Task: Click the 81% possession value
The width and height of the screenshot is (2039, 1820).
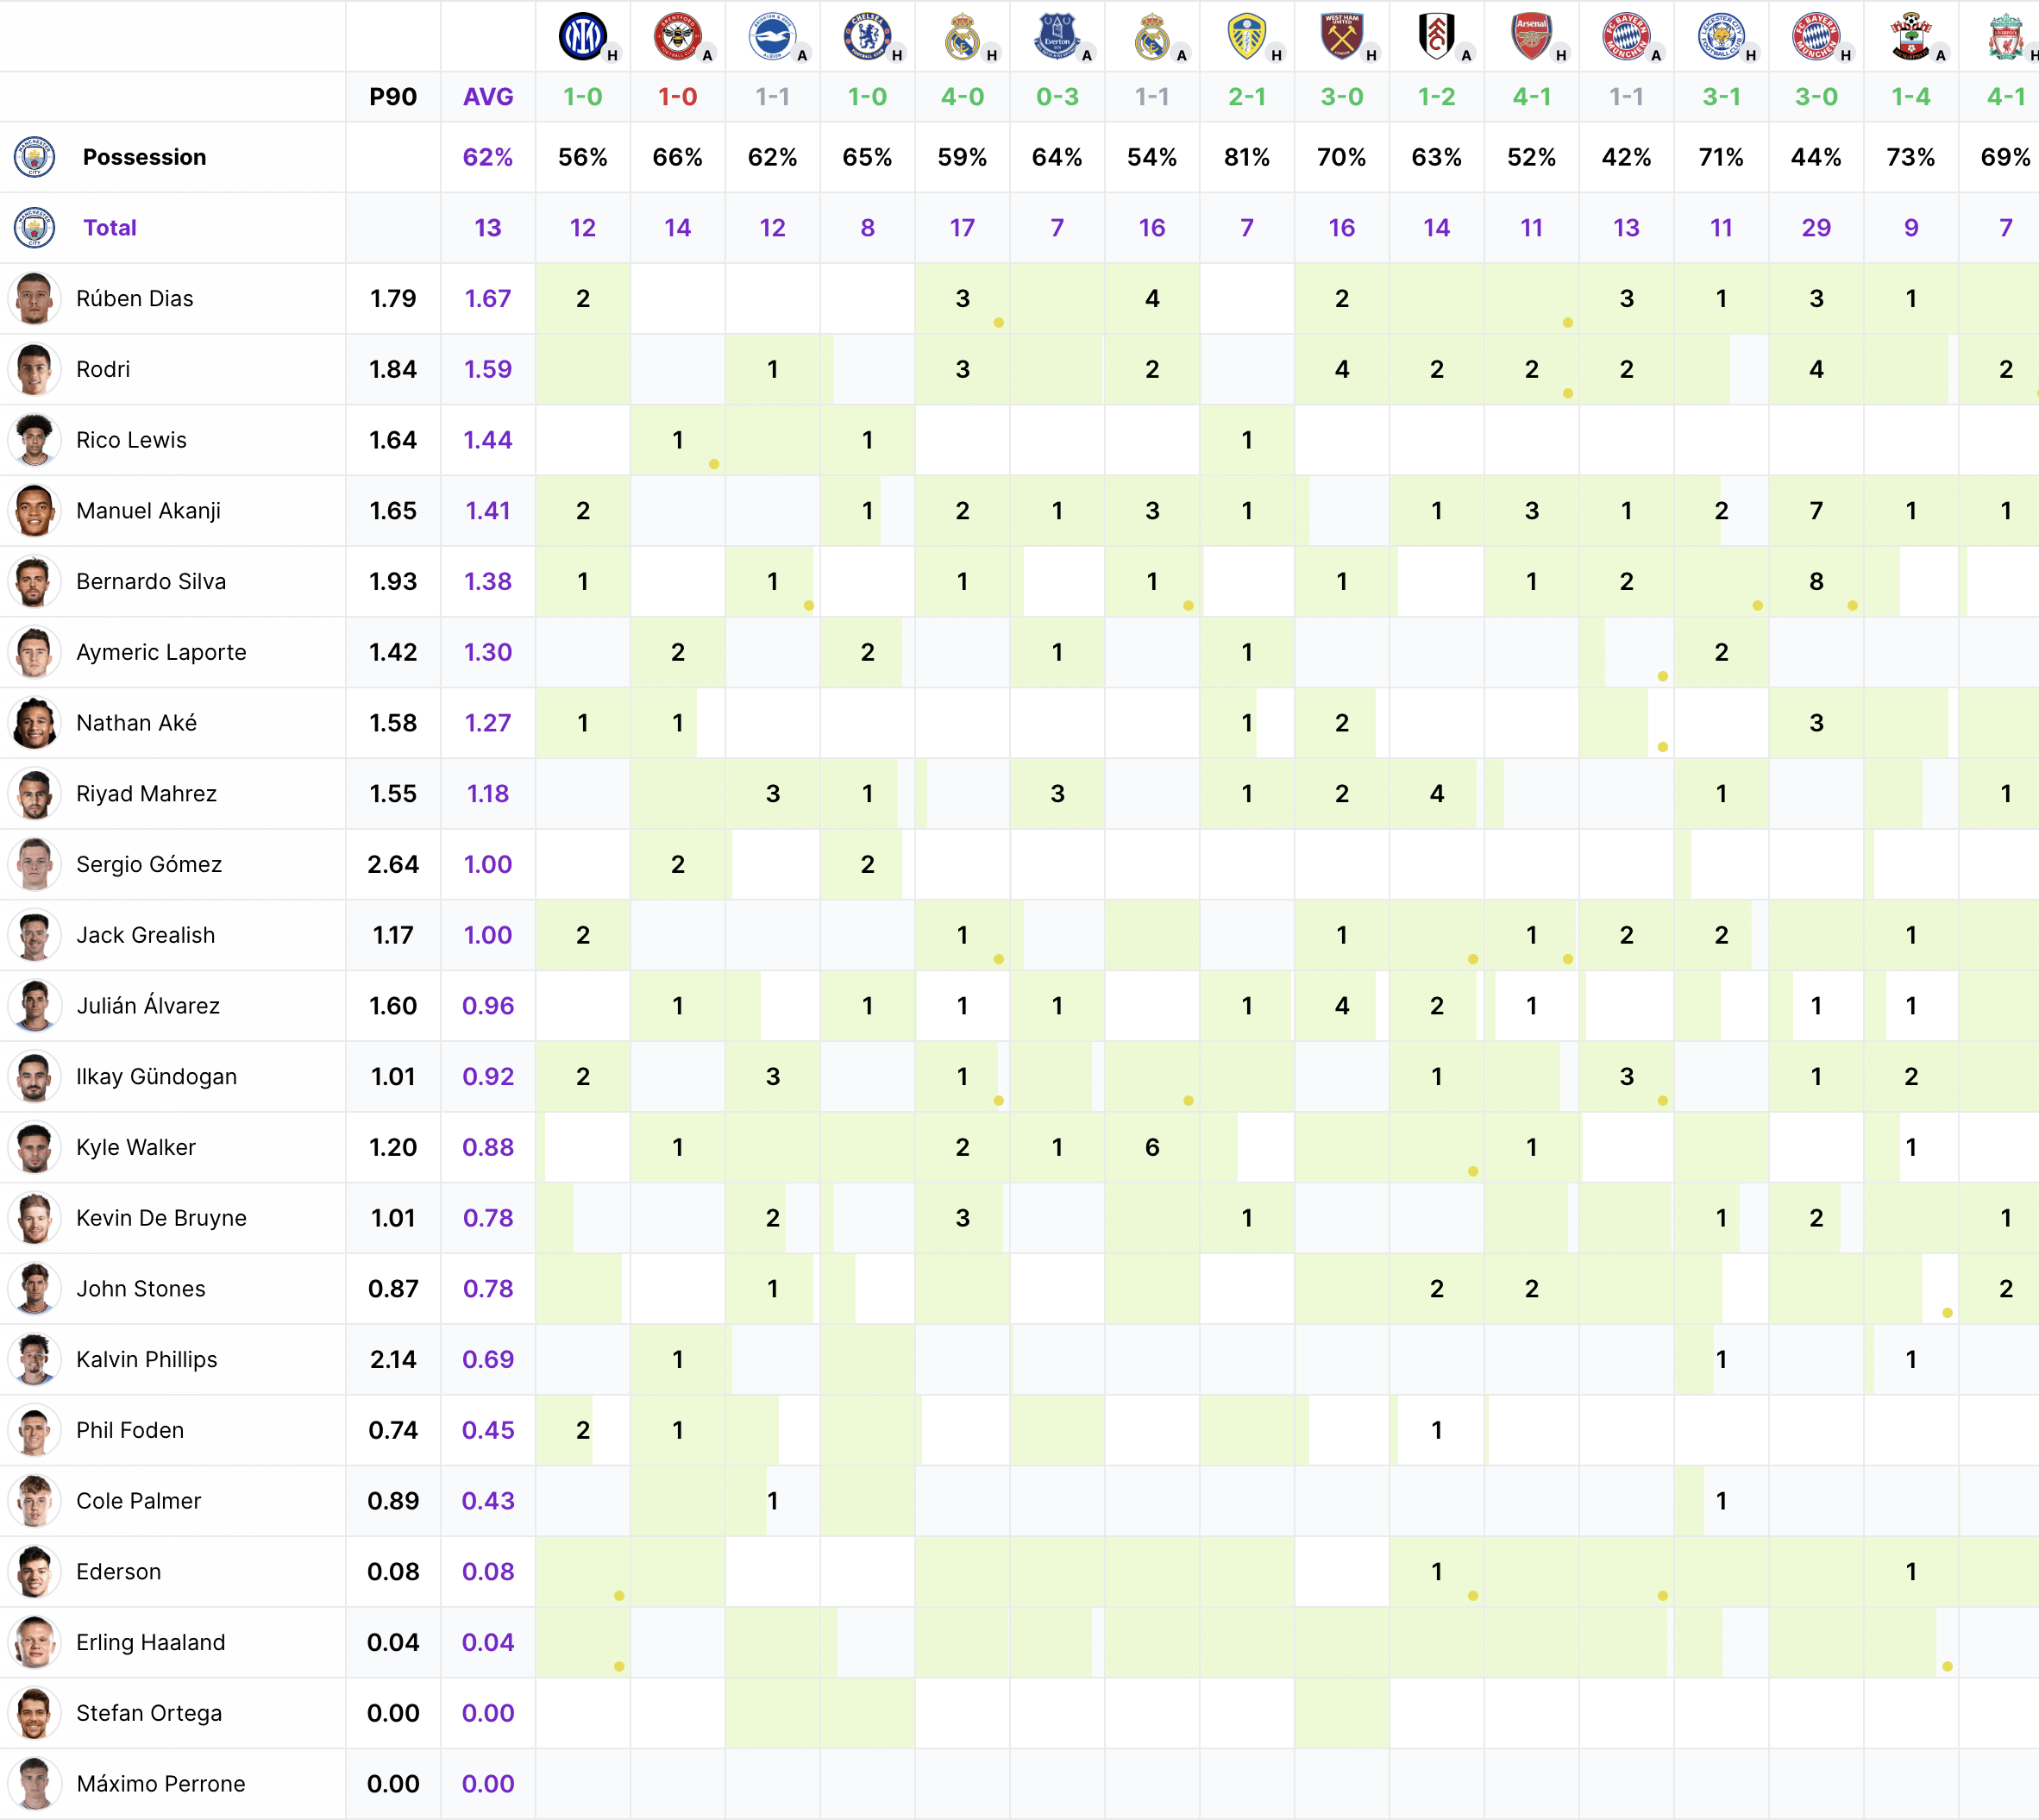Action: [1247, 157]
